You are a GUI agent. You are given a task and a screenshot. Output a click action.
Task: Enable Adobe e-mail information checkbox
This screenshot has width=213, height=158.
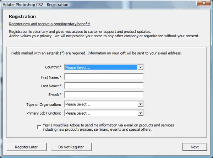[39, 127]
